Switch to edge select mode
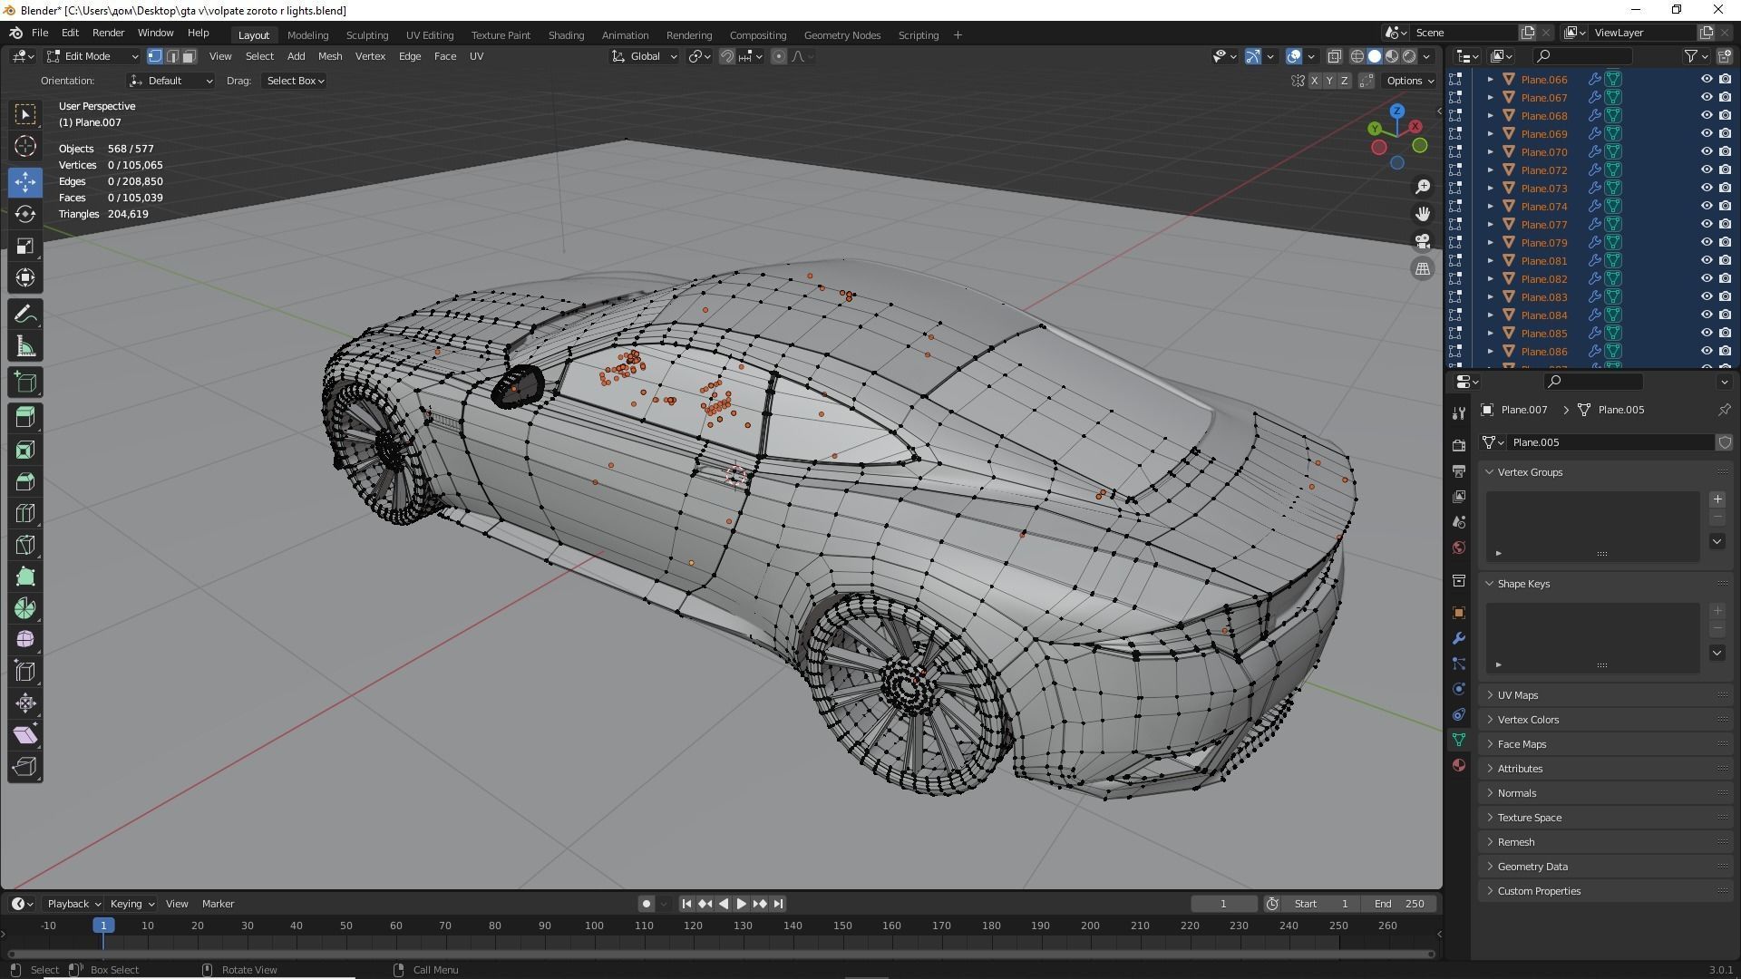The image size is (1741, 979). 172,56
